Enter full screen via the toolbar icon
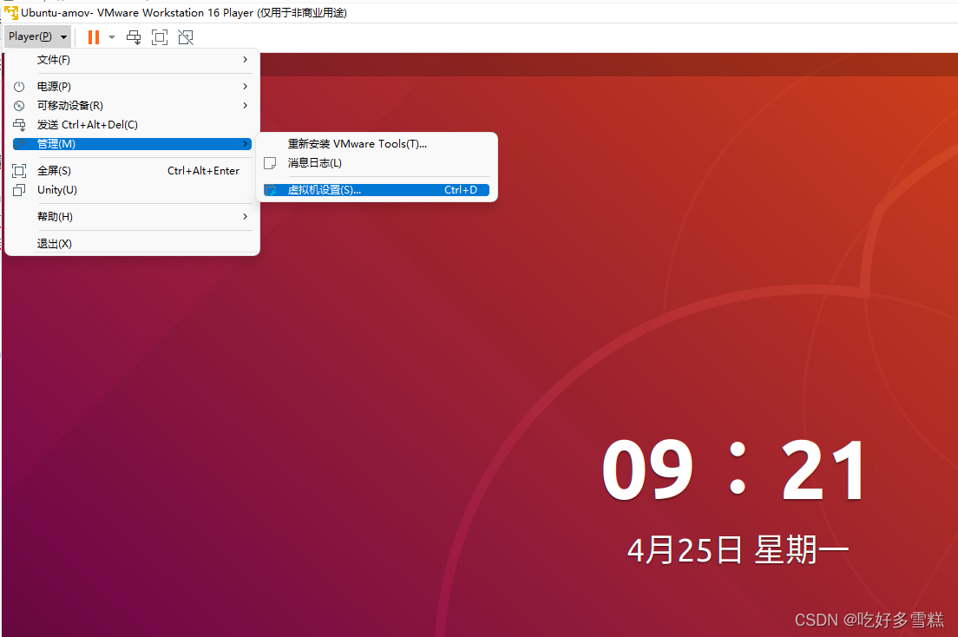This screenshot has width=958, height=637. pyautogui.click(x=160, y=37)
